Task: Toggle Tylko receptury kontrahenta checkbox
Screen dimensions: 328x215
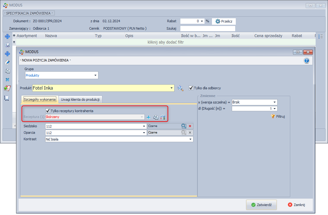Action: point(48,111)
